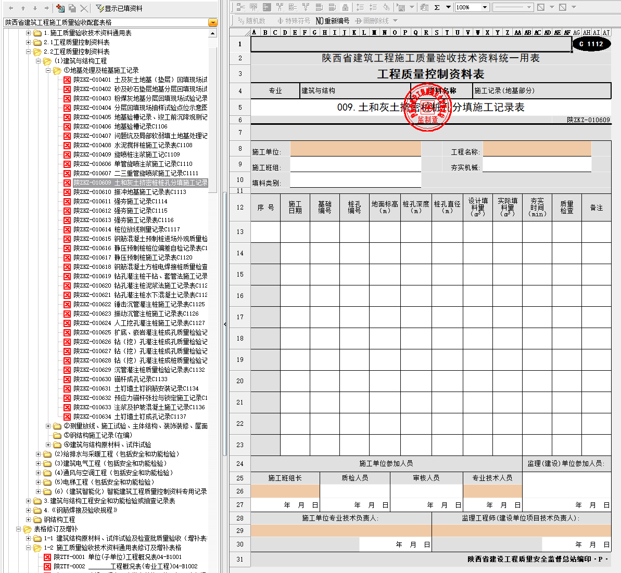621x573 pixels.
Task: Select 陕ZKZ-010610 振冲地基施工记录表
Action: (130, 192)
